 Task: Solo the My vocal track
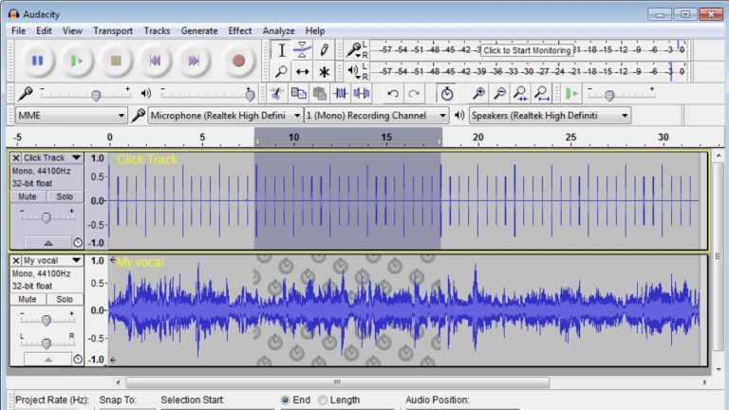tap(65, 299)
